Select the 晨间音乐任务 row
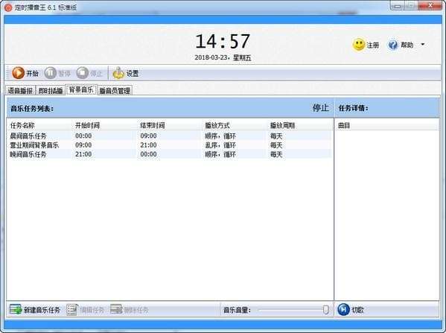This screenshot has height=333, width=446. point(169,136)
